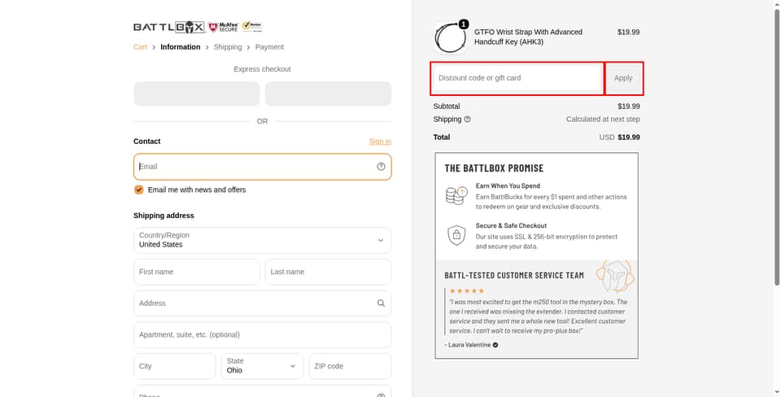781x397 pixels.
Task: Click the USD $19.99 total value
Action: tap(620, 137)
